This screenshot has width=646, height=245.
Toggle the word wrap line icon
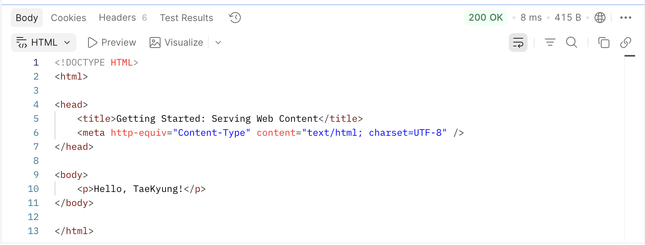(x=518, y=43)
